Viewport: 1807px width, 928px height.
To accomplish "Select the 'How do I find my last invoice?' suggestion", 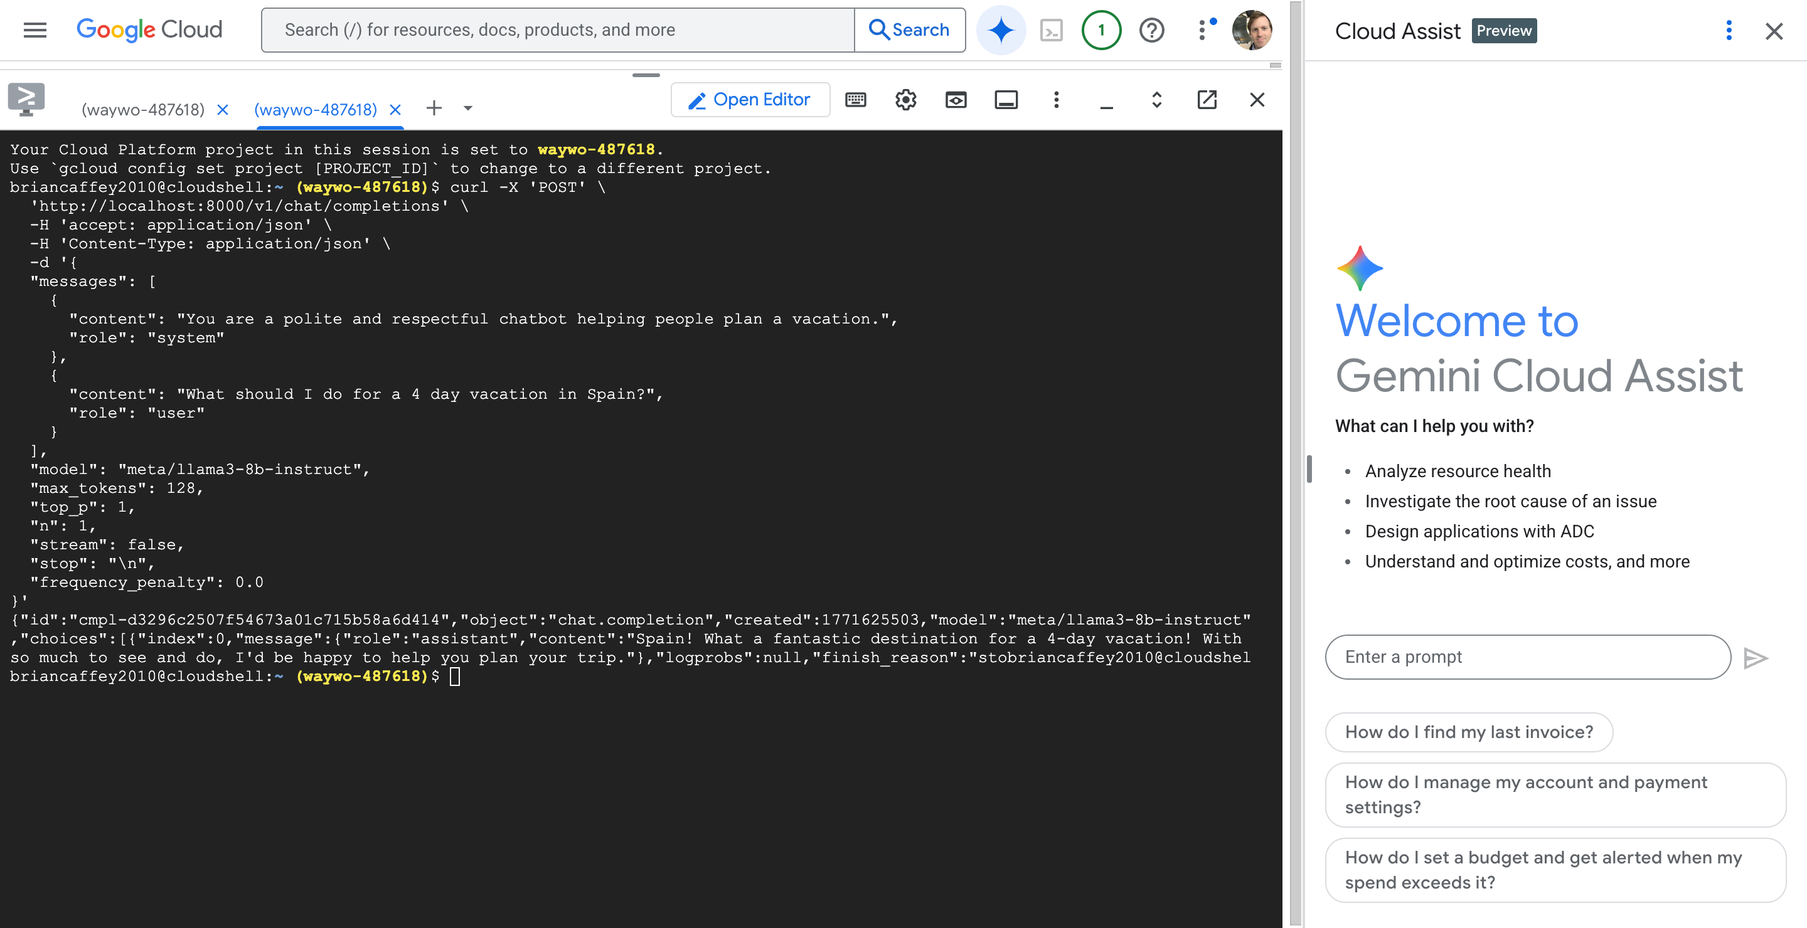I will coord(1468,732).
